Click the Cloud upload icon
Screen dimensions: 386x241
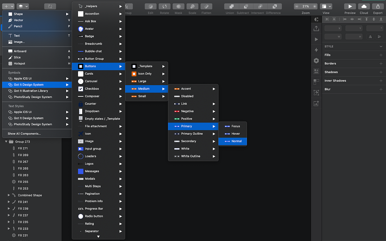click(x=364, y=6)
